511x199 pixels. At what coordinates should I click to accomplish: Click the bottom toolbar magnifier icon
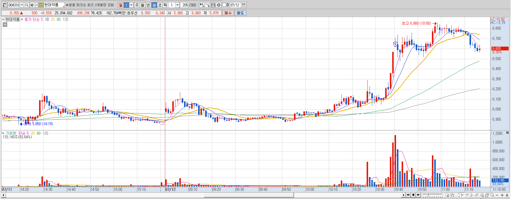point(492,195)
